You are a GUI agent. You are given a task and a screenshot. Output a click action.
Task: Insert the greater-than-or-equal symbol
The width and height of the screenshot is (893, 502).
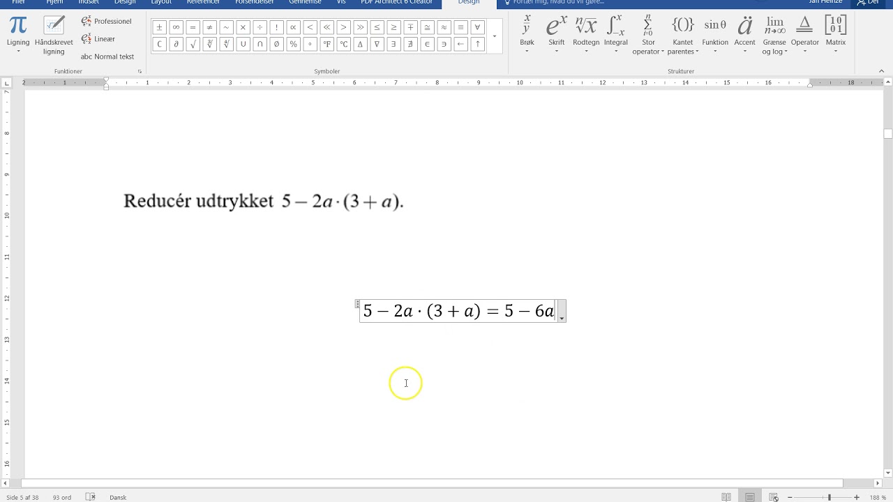393,28
